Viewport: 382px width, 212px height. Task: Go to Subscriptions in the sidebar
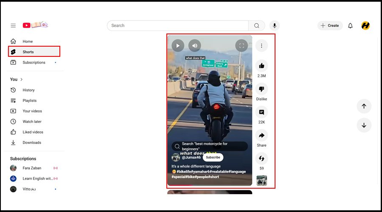tap(34, 62)
